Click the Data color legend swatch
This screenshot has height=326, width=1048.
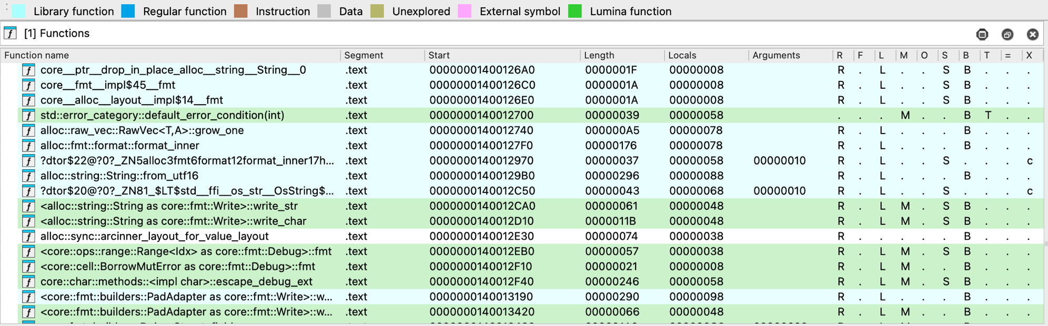pos(324,11)
